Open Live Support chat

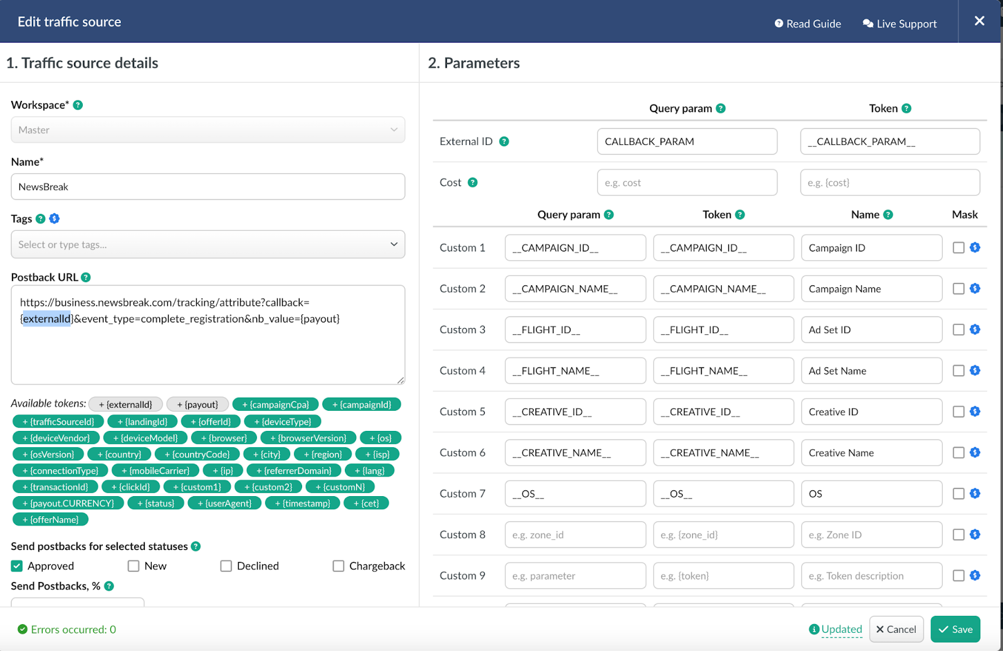point(900,24)
